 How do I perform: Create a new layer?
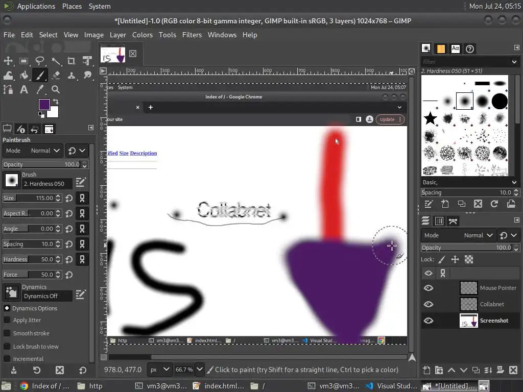click(426, 370)
